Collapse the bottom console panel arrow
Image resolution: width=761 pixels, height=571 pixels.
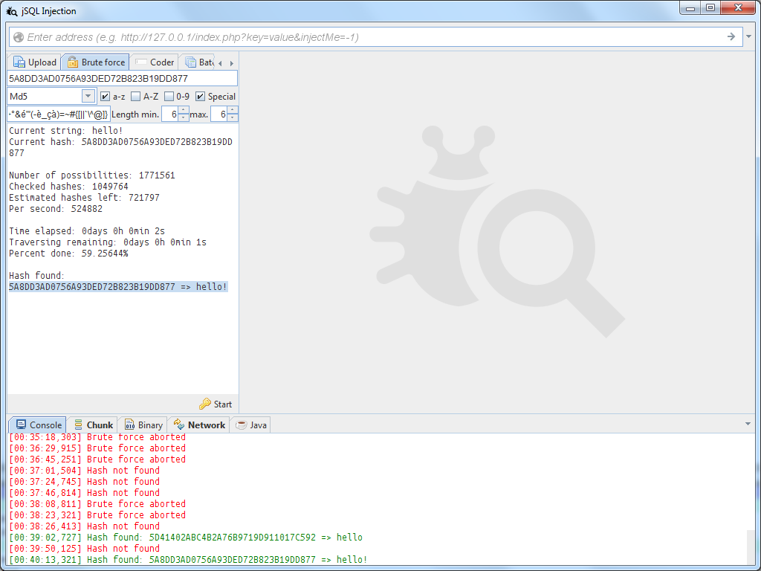click(748, 424)
